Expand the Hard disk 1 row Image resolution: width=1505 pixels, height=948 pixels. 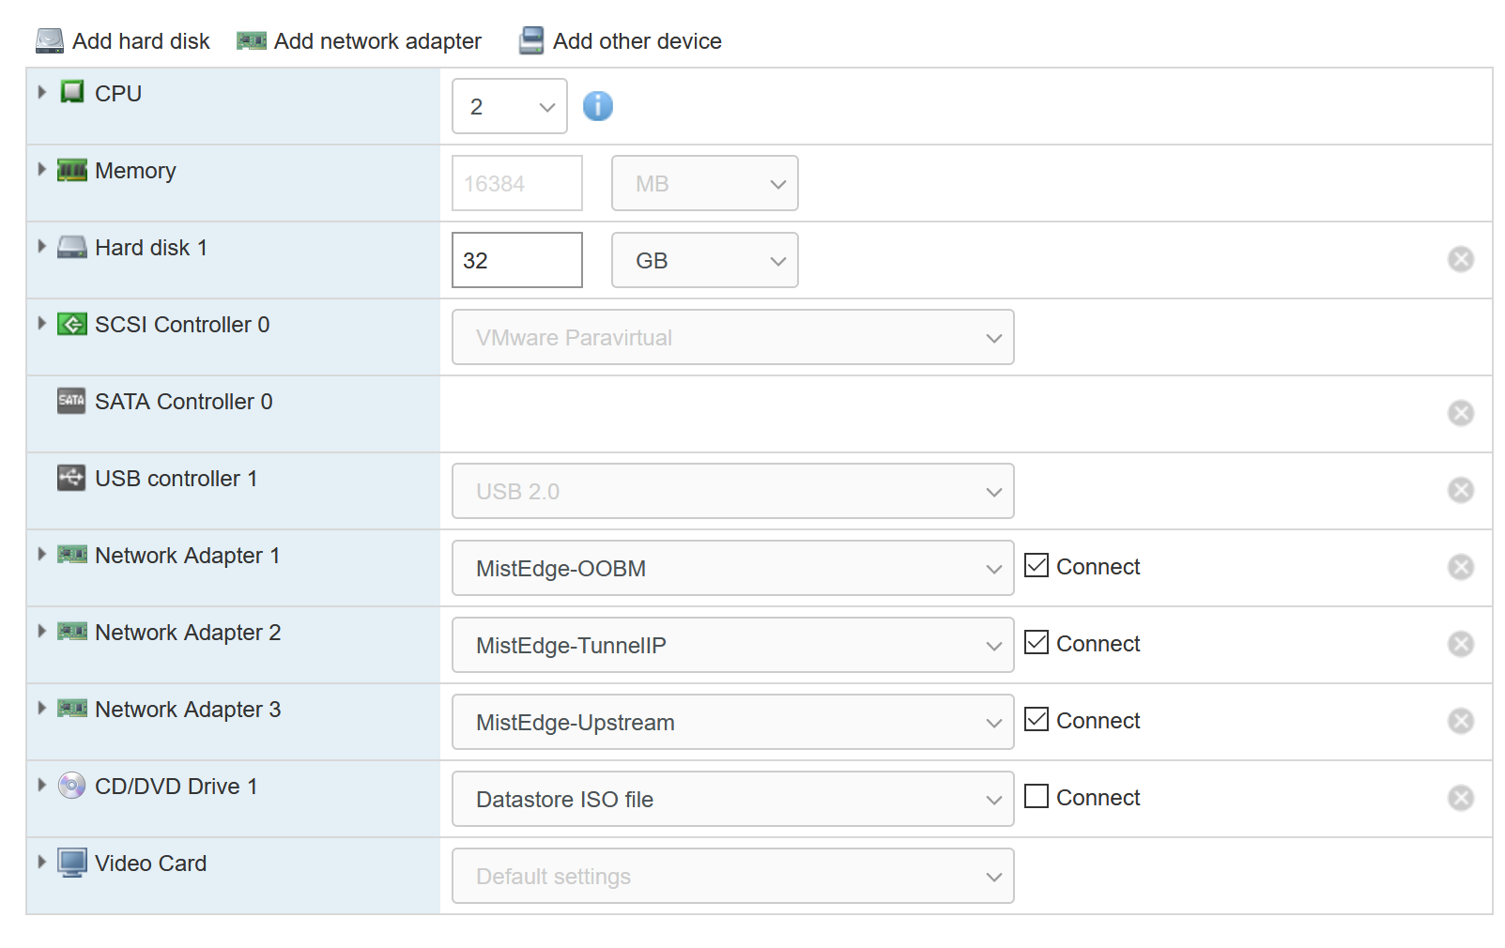pyautogui.click(x=41, y=247)
